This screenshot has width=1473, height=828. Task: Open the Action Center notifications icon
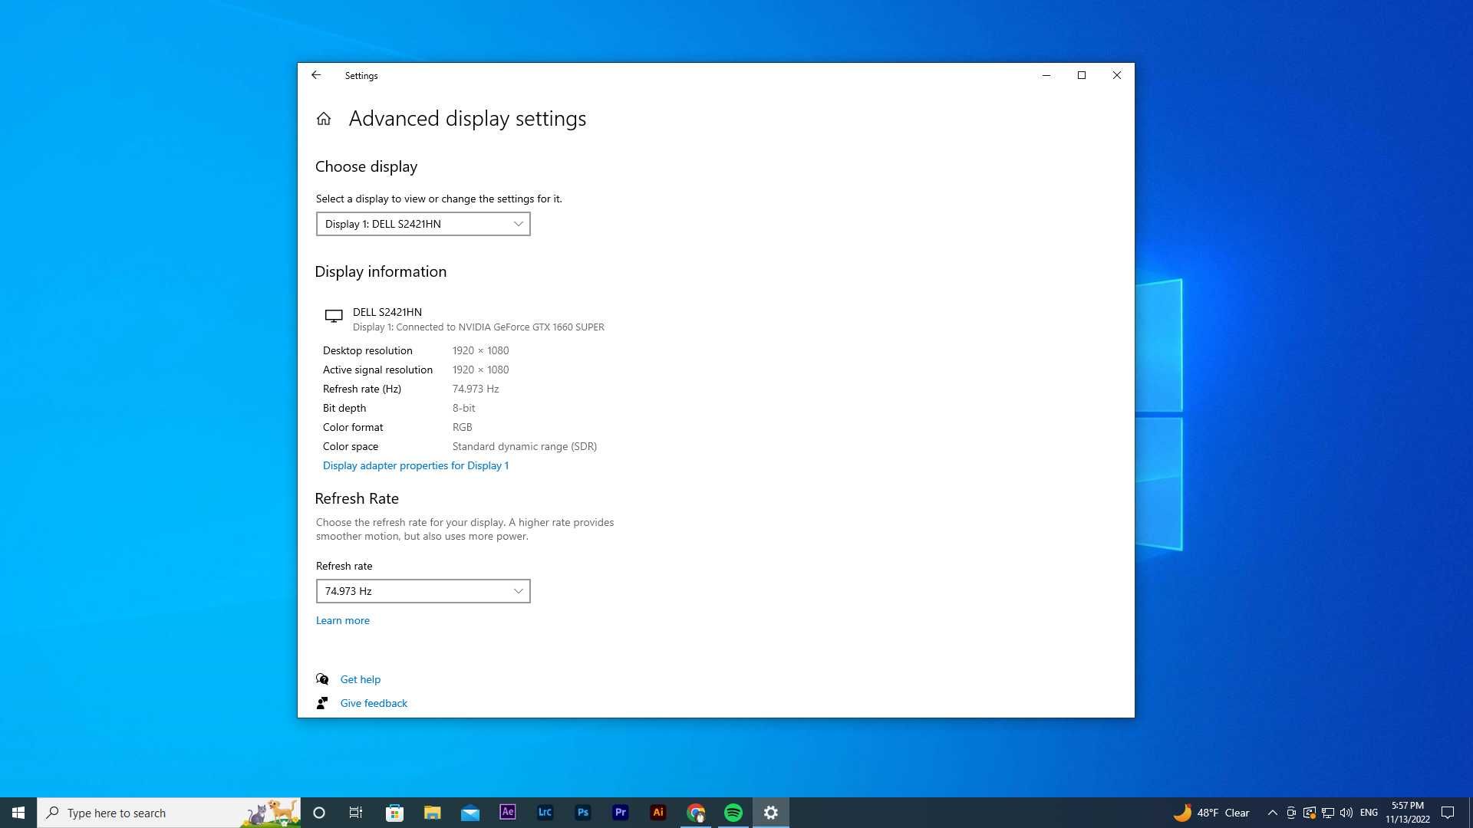[1448, 813]
